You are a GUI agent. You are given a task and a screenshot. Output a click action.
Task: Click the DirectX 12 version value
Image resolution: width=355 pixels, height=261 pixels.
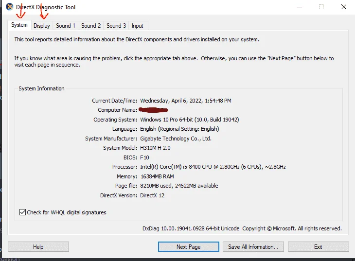click(x=152, y=195)
